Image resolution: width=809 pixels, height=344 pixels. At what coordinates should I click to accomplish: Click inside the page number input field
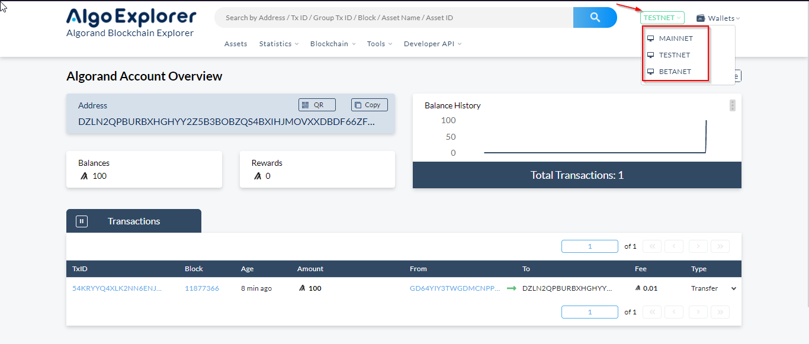(x=589, y=246)
